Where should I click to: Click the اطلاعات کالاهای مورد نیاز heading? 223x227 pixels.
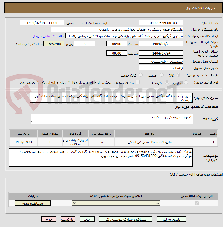click(197, 107)
